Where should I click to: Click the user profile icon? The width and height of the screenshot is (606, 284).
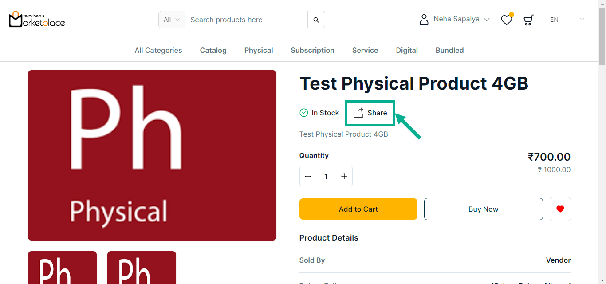click(424, 20)
